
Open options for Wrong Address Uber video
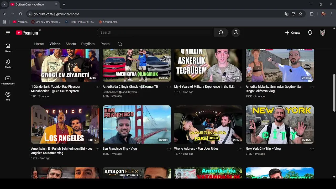(240, 149)
